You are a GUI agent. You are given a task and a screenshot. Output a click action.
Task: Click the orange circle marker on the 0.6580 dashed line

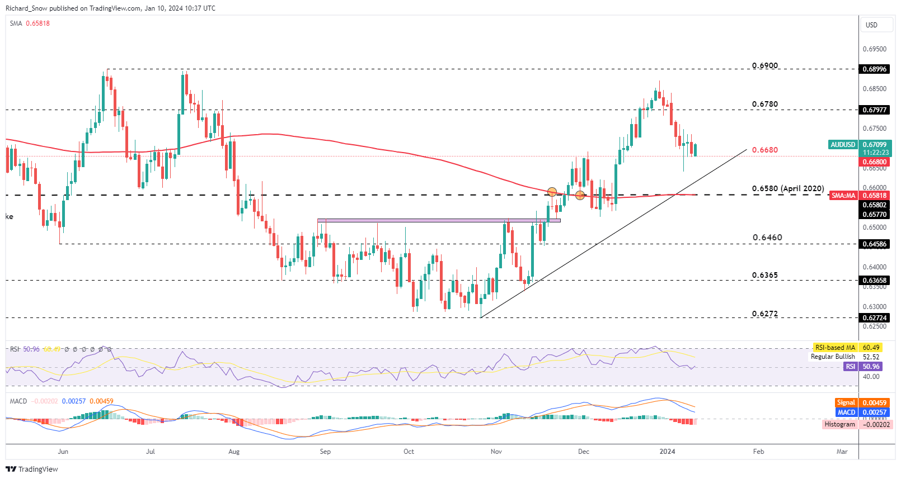click(x=580, y=195)
